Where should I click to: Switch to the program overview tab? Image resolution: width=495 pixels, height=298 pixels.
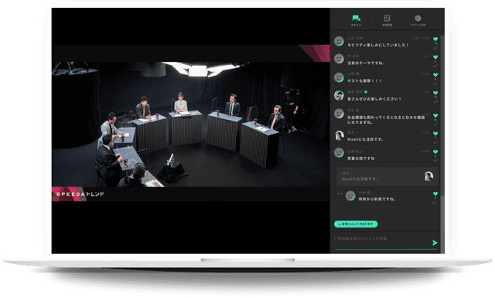tap(387, 20)
